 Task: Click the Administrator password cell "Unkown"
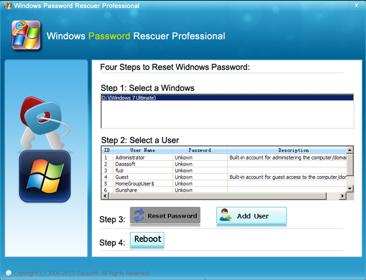tap(184, 158)
